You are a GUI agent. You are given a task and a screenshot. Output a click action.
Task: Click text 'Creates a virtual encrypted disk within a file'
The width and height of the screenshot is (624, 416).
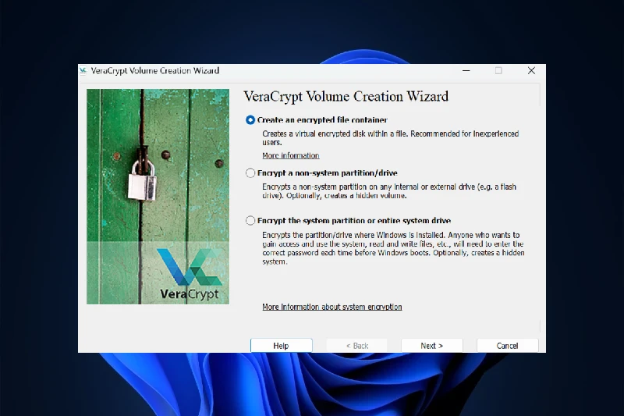(335, 133)
